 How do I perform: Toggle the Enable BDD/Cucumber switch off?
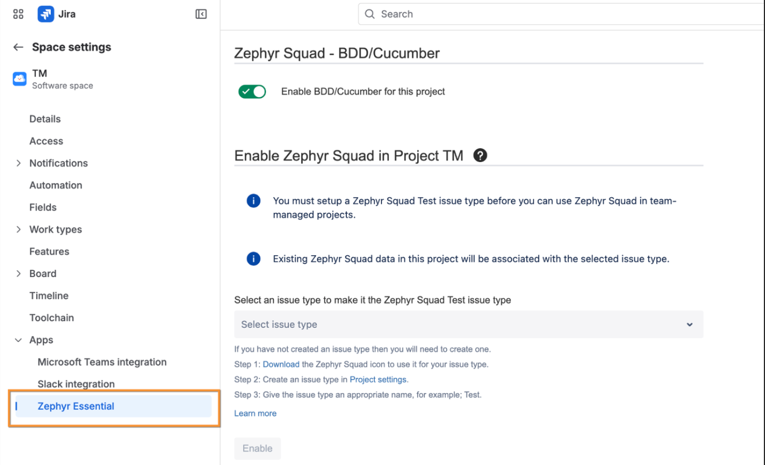tap(252, 91)
